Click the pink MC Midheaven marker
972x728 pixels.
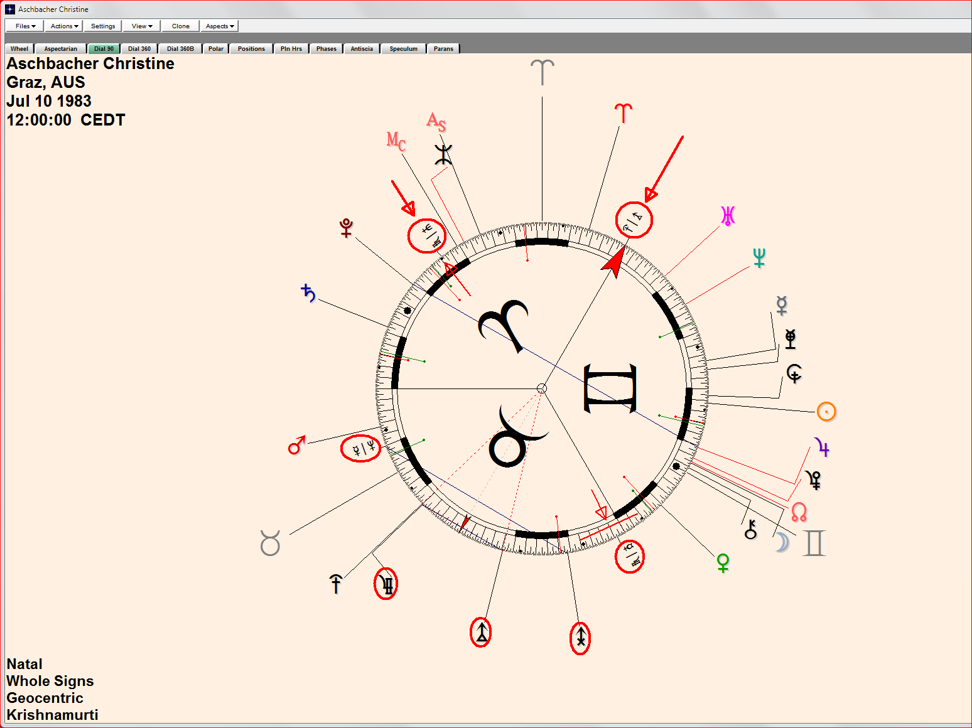pyautogui.click(x=396, y=141)
